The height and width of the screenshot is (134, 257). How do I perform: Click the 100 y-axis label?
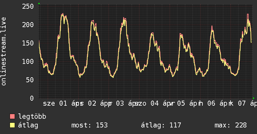[x=28, y=61]
